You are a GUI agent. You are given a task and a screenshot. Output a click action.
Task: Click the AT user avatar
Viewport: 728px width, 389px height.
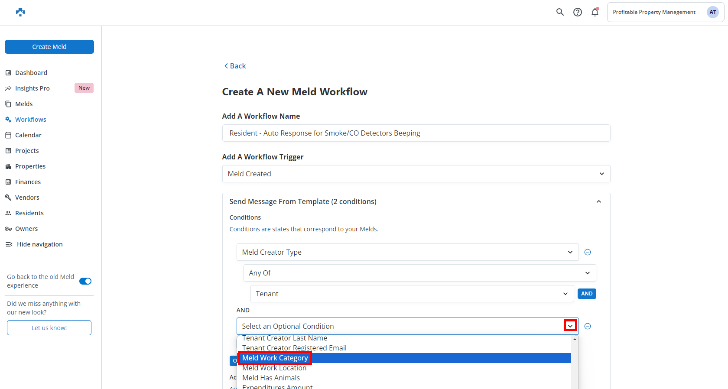point(712,12)
